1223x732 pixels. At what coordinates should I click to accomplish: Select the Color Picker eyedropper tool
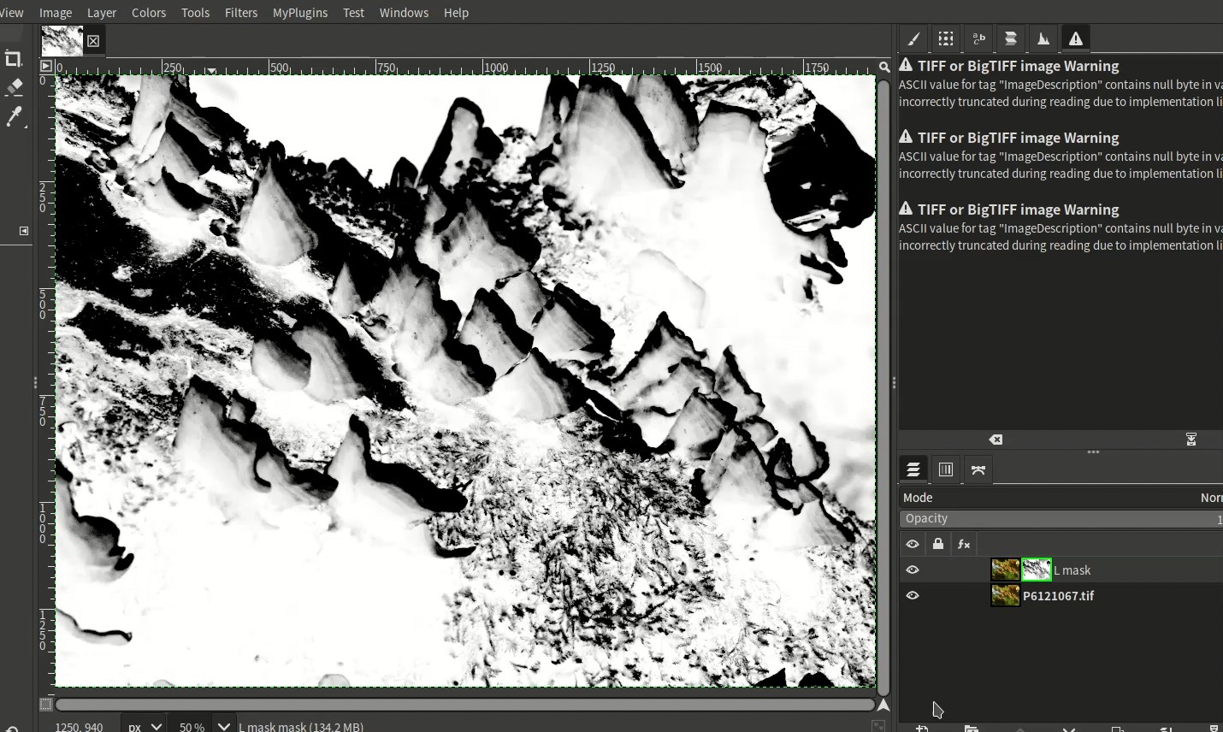14,116
